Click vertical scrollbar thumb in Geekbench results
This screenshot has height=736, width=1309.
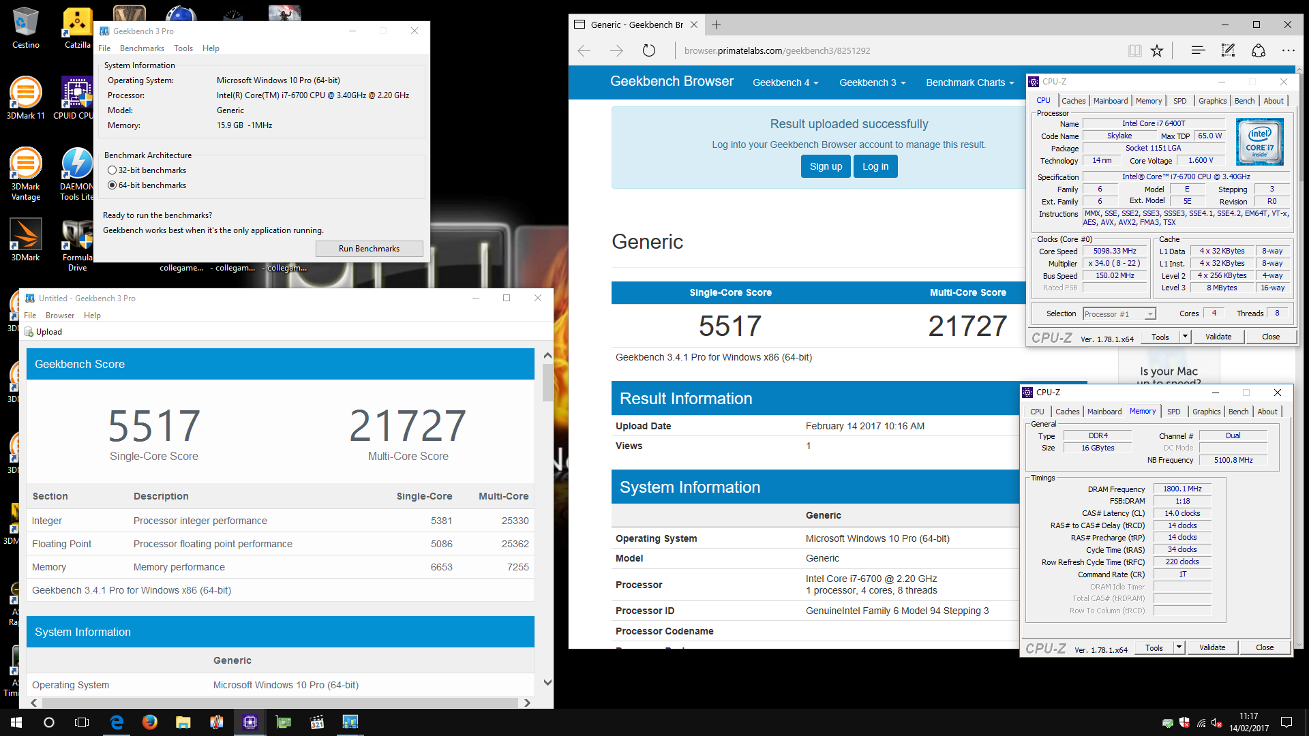(x=547, y=382)
